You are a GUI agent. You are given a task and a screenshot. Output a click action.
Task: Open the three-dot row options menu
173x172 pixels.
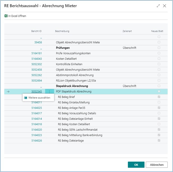pos(49,92)
